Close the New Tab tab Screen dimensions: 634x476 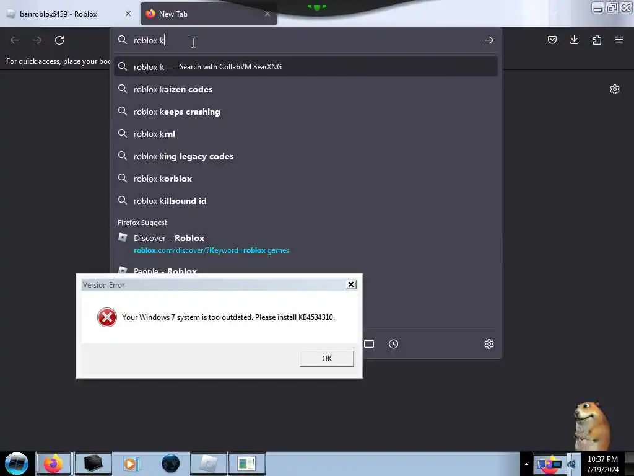tap(267, 14)
